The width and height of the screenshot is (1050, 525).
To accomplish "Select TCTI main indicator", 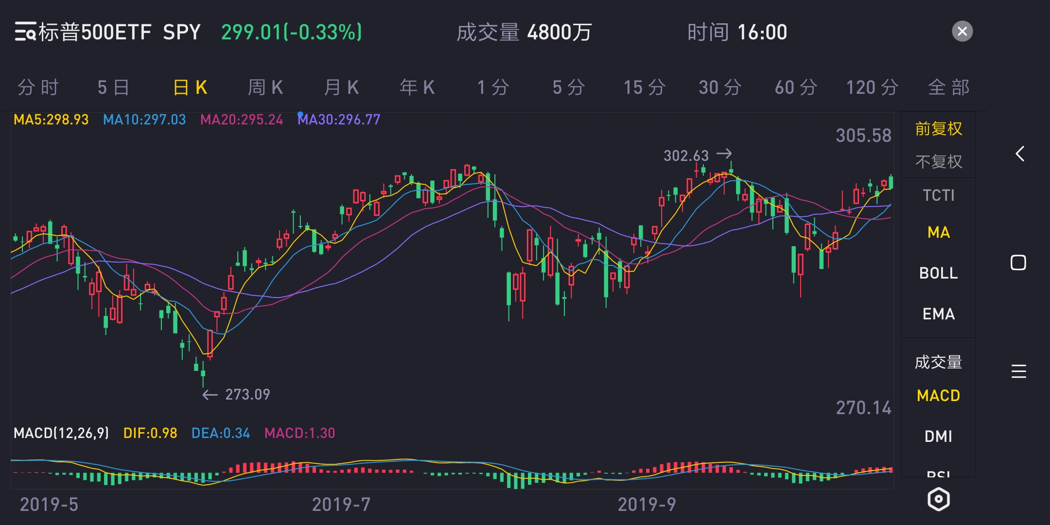I will [938, 195].
